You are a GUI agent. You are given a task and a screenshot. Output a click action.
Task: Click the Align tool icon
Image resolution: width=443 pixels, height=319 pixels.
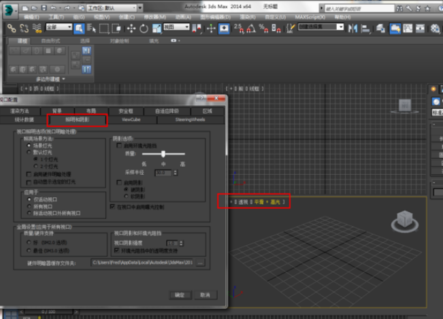point(365,29)
